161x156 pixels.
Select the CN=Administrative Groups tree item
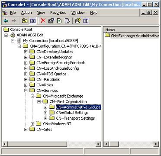point(78,107)
